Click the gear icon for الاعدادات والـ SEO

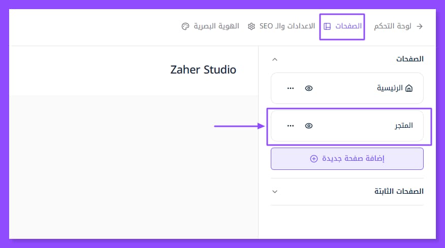coord(251,26)
